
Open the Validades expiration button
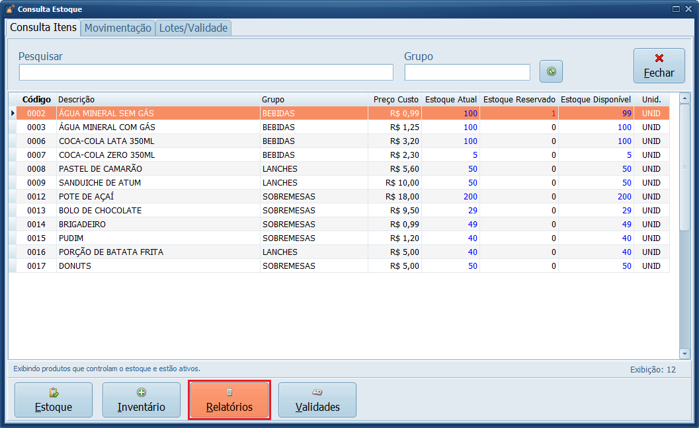point(317,400)
